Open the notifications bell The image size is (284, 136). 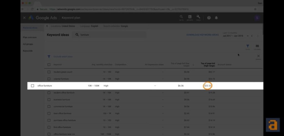tap(216, 18)
